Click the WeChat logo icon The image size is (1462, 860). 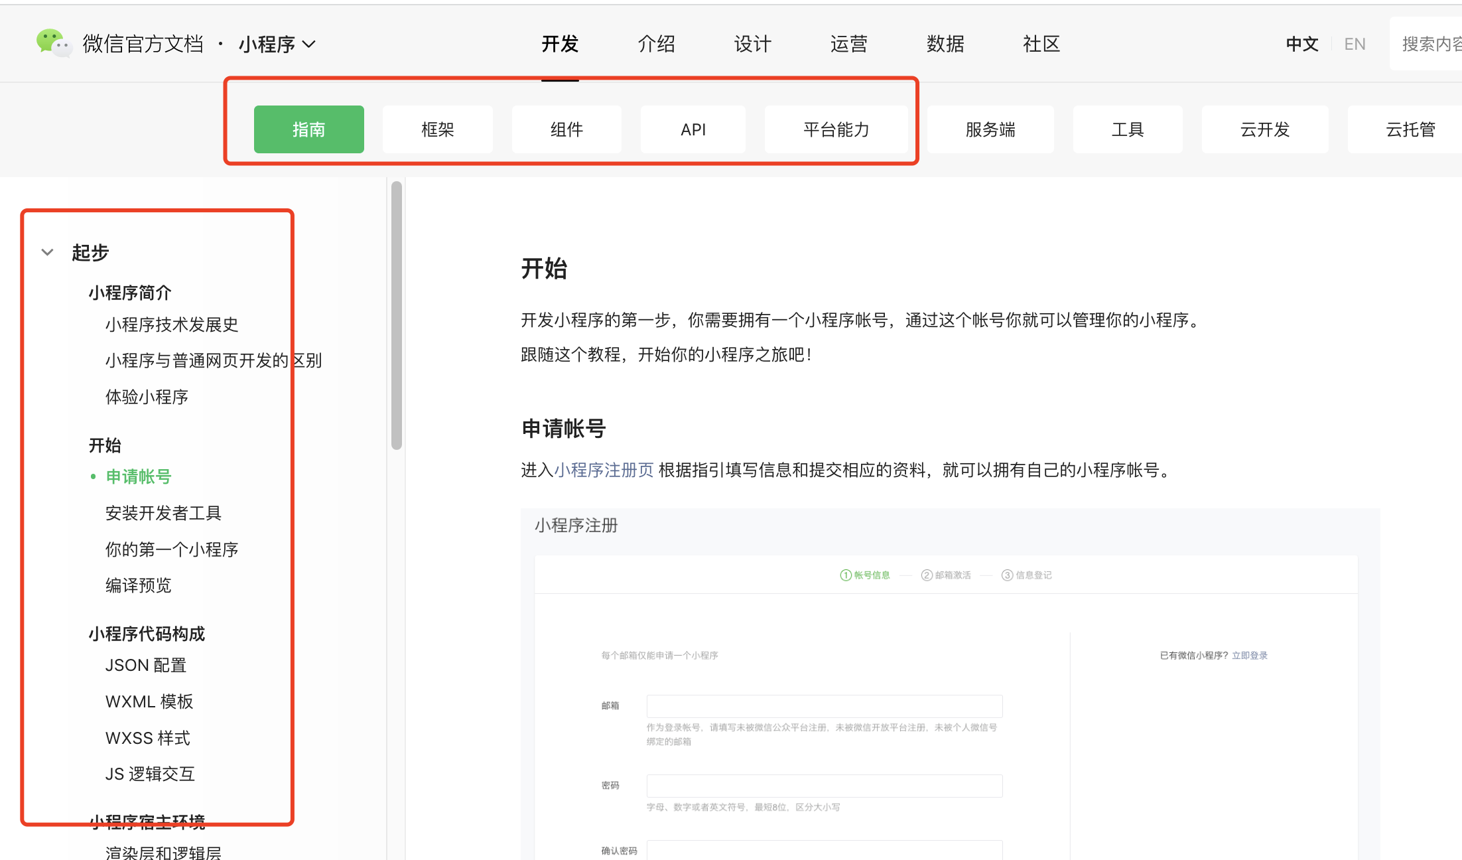[54, 43]
